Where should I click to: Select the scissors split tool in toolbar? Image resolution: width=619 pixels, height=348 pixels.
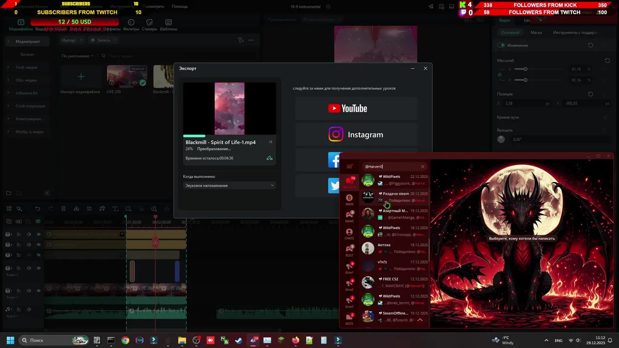76,208
